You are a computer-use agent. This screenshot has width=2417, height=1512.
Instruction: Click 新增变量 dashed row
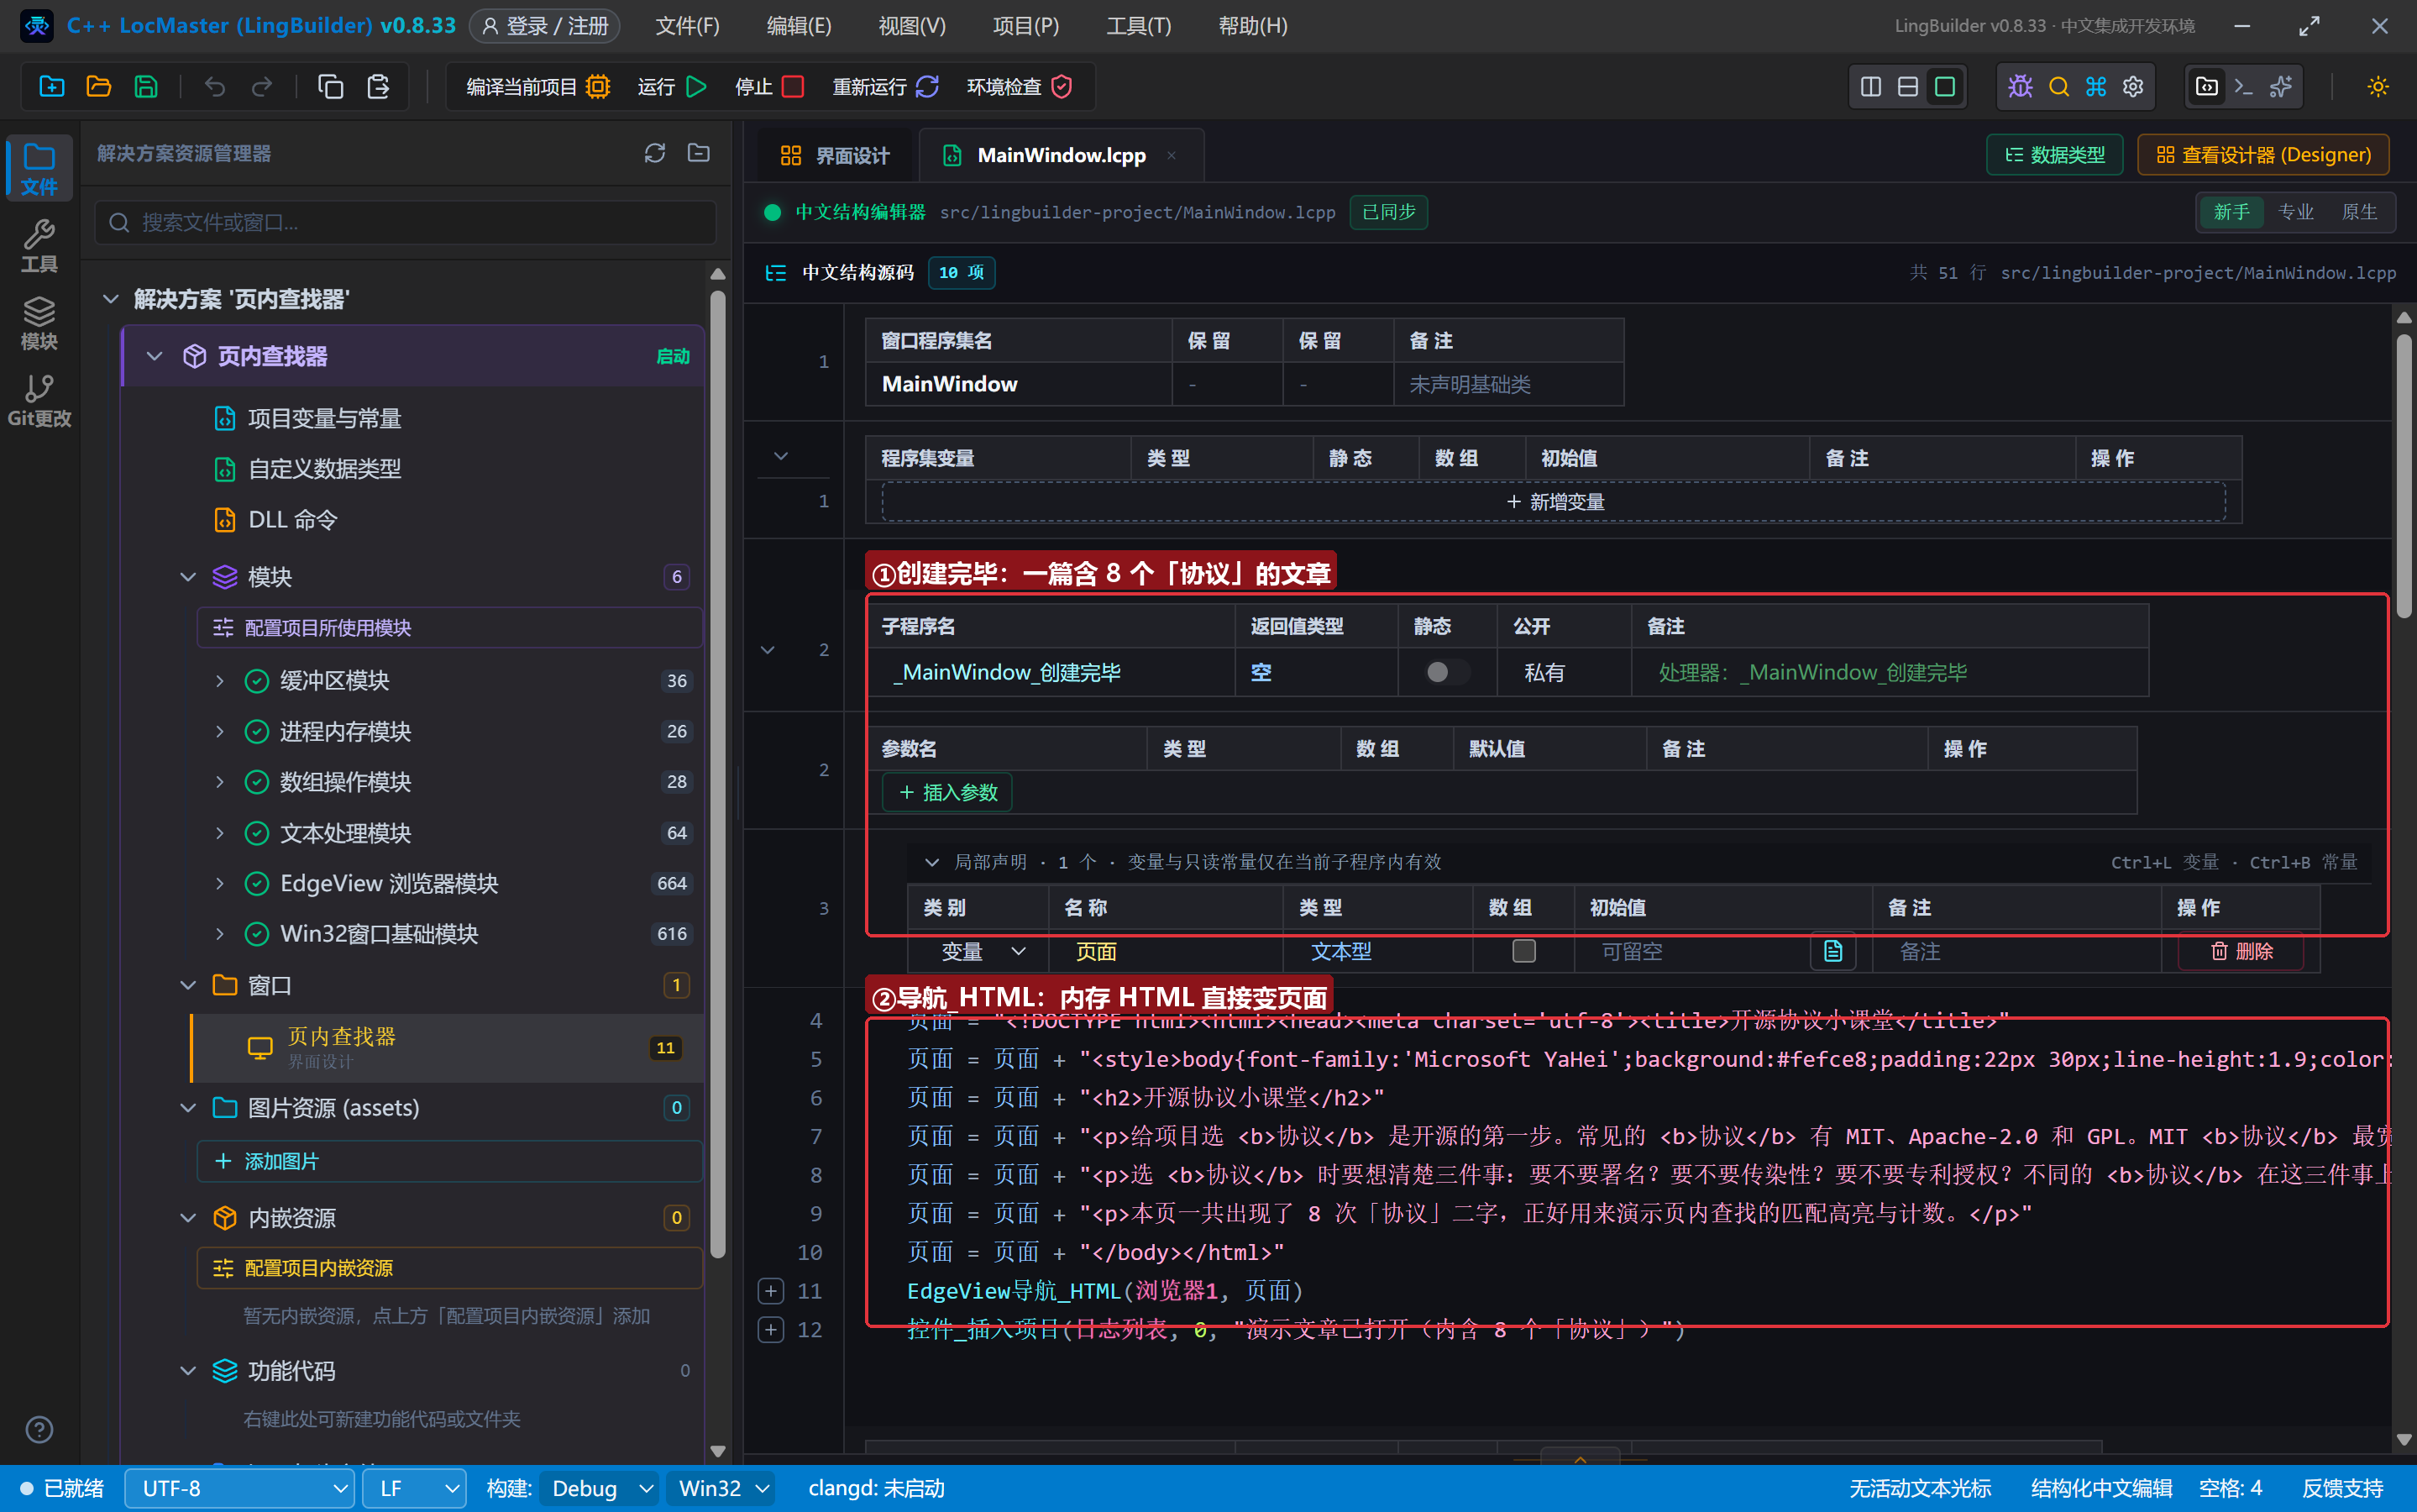pyautogui.click(x=1554, y=502)
